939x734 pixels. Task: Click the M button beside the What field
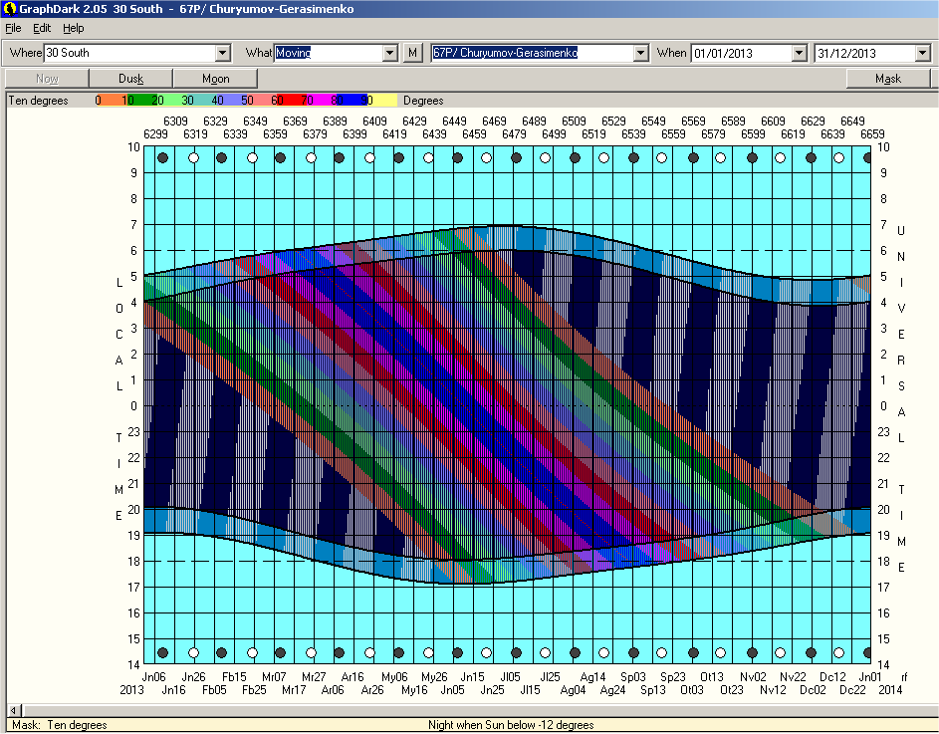[x=413, y=53]
